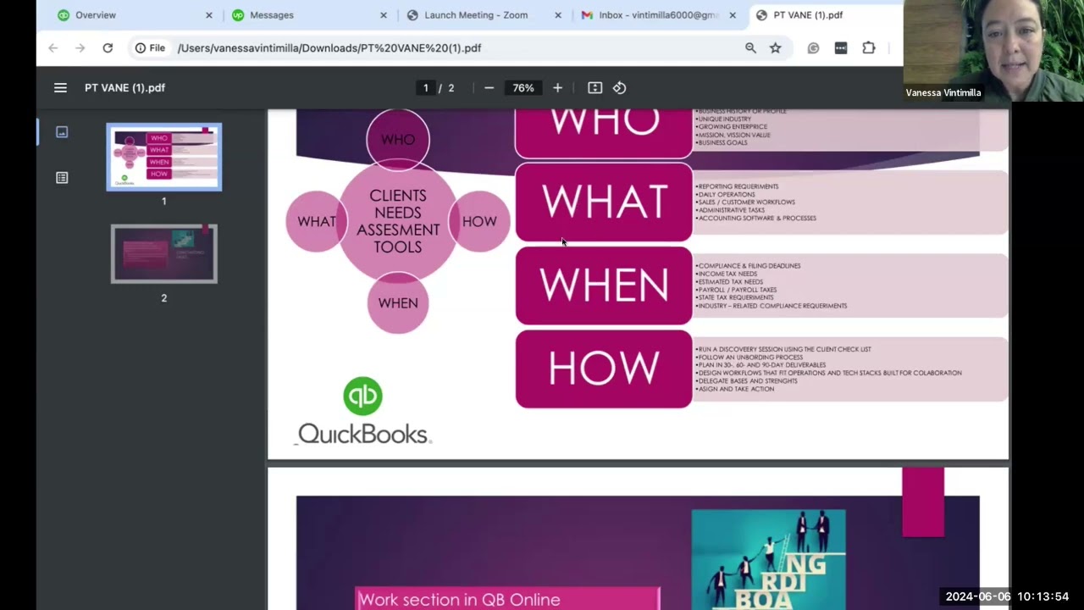The width and height of the screenshot is (1084, 610).
Task: Bookmark this page with the star icon
Action: click(775, 48)
